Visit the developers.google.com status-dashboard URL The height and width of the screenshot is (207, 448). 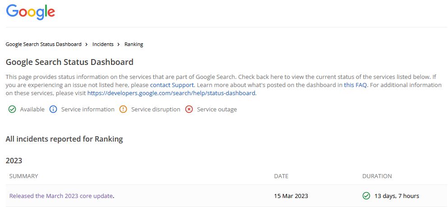tap(171, 93)
